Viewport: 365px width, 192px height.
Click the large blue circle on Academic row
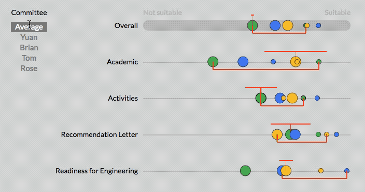pos(243,62)
